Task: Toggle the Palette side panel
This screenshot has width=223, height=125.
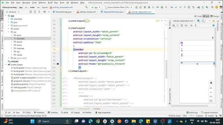Action: pyautogui.click(x=170, y=25)
